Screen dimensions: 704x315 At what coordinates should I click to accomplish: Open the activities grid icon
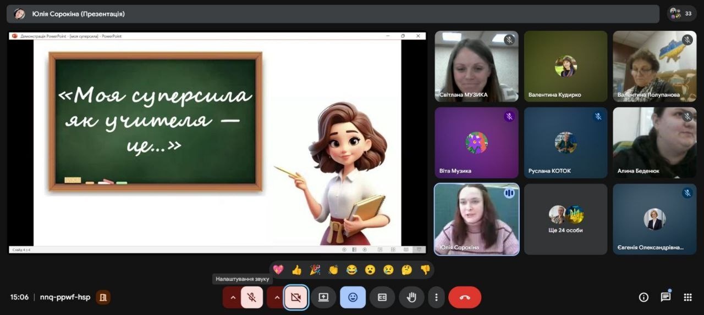pos(687,297)
